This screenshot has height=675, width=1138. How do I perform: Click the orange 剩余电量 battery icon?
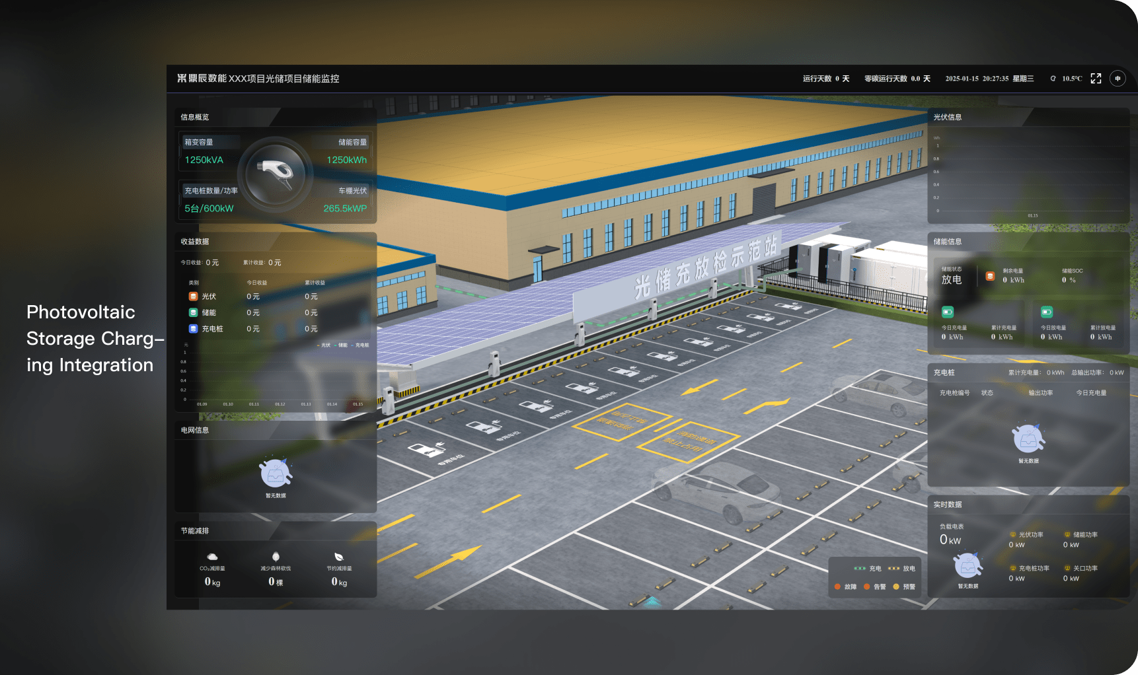point(990,276)
